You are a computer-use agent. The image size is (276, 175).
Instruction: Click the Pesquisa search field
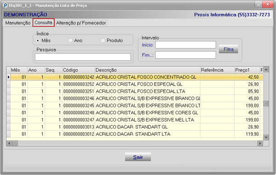[83, 57]
